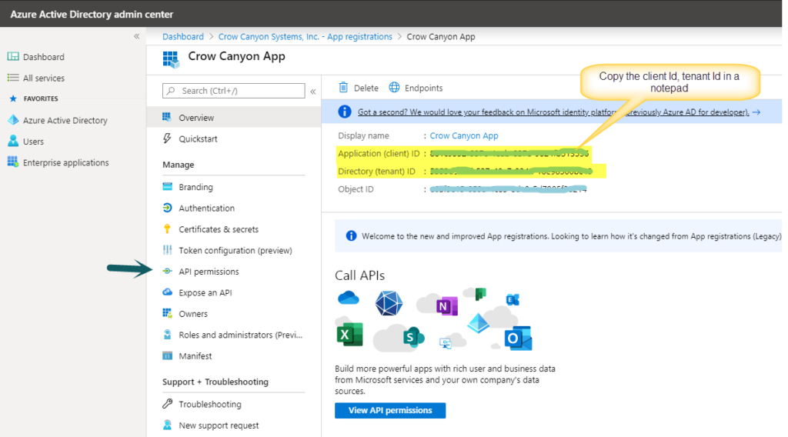Open Owners page

tap(193, 314)
